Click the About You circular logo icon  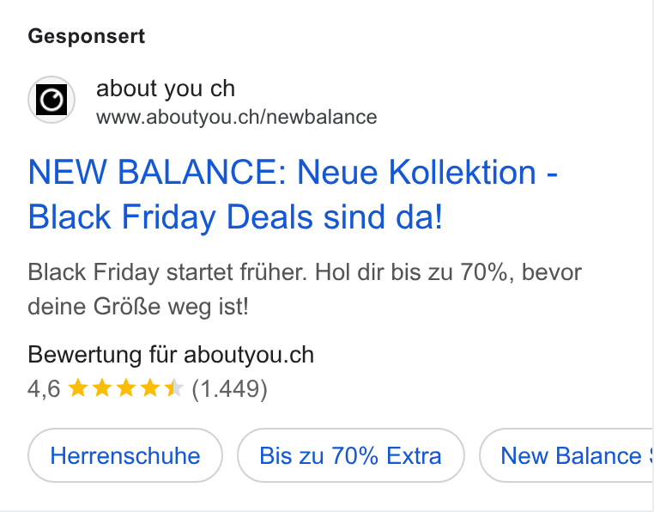tap(51, 100)
